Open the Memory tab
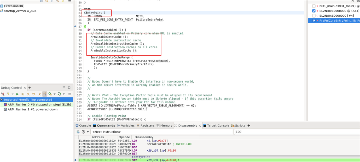The width and height of the screenshot is (360, 162). tap(164, 126)
